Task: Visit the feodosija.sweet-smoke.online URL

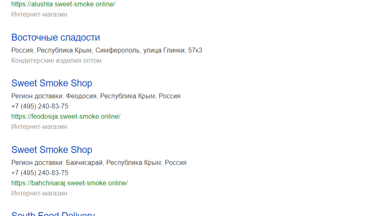Action: pyautogui.click(x=66, y=116)
